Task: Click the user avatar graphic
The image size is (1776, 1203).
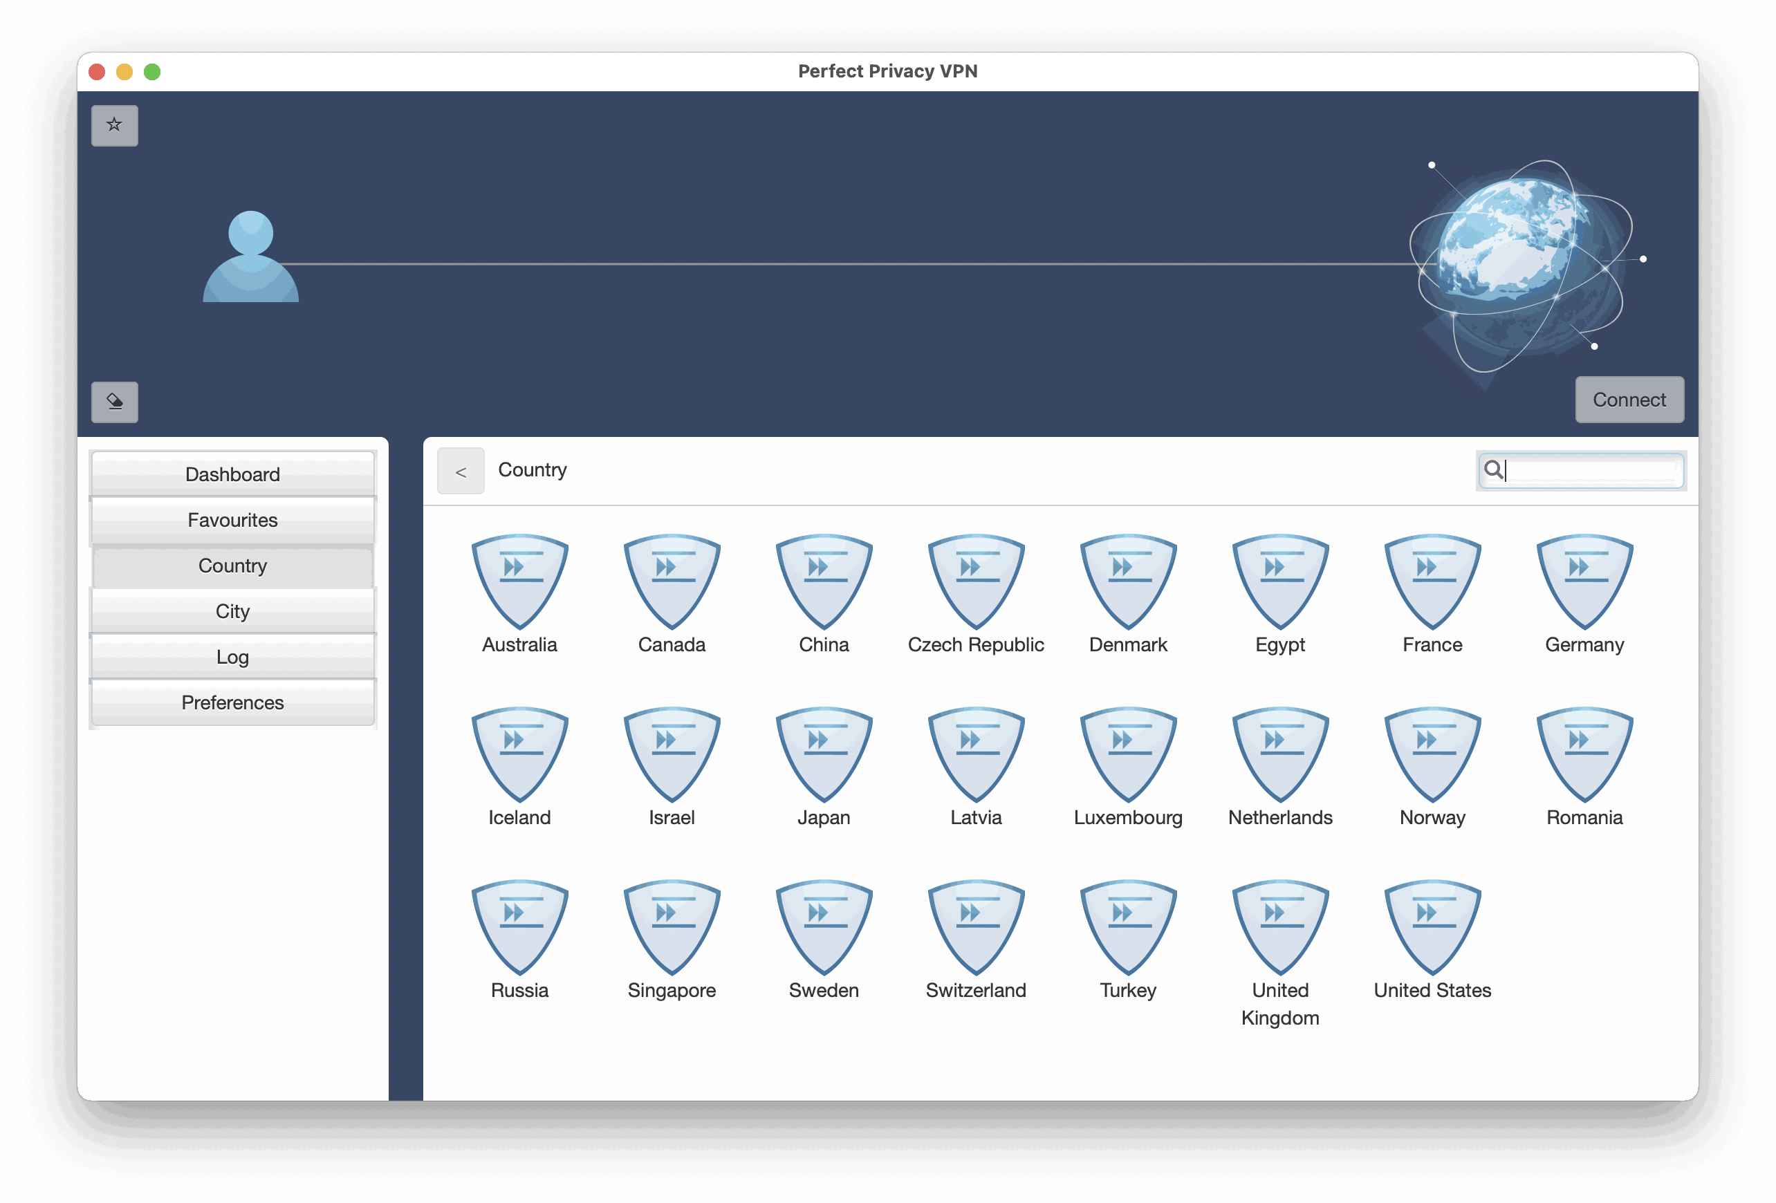Action: coord(250,257)
